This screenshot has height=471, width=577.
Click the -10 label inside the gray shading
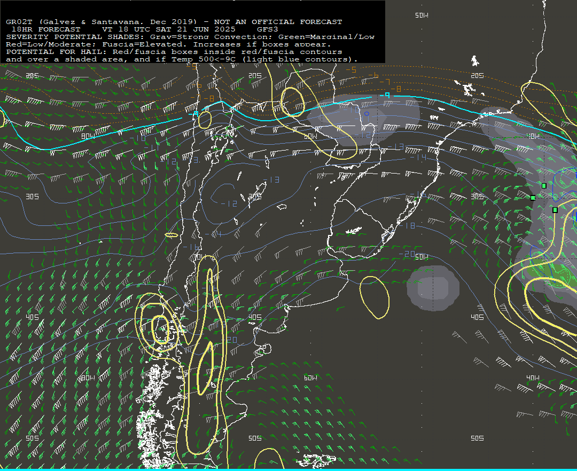352,109
